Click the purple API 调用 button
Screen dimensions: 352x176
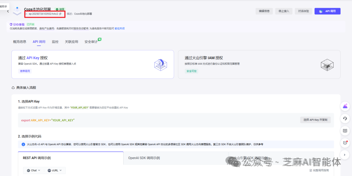[x=327, y=11]
